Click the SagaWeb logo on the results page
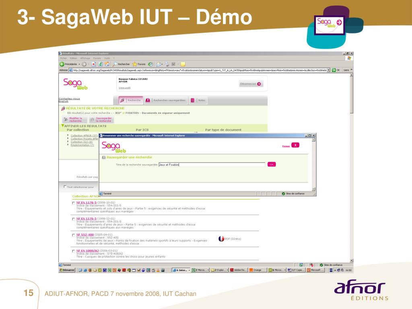412x309 pixels. click(75, 84)
